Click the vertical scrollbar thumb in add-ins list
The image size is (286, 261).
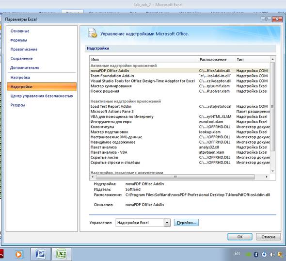tap(272, 107)
